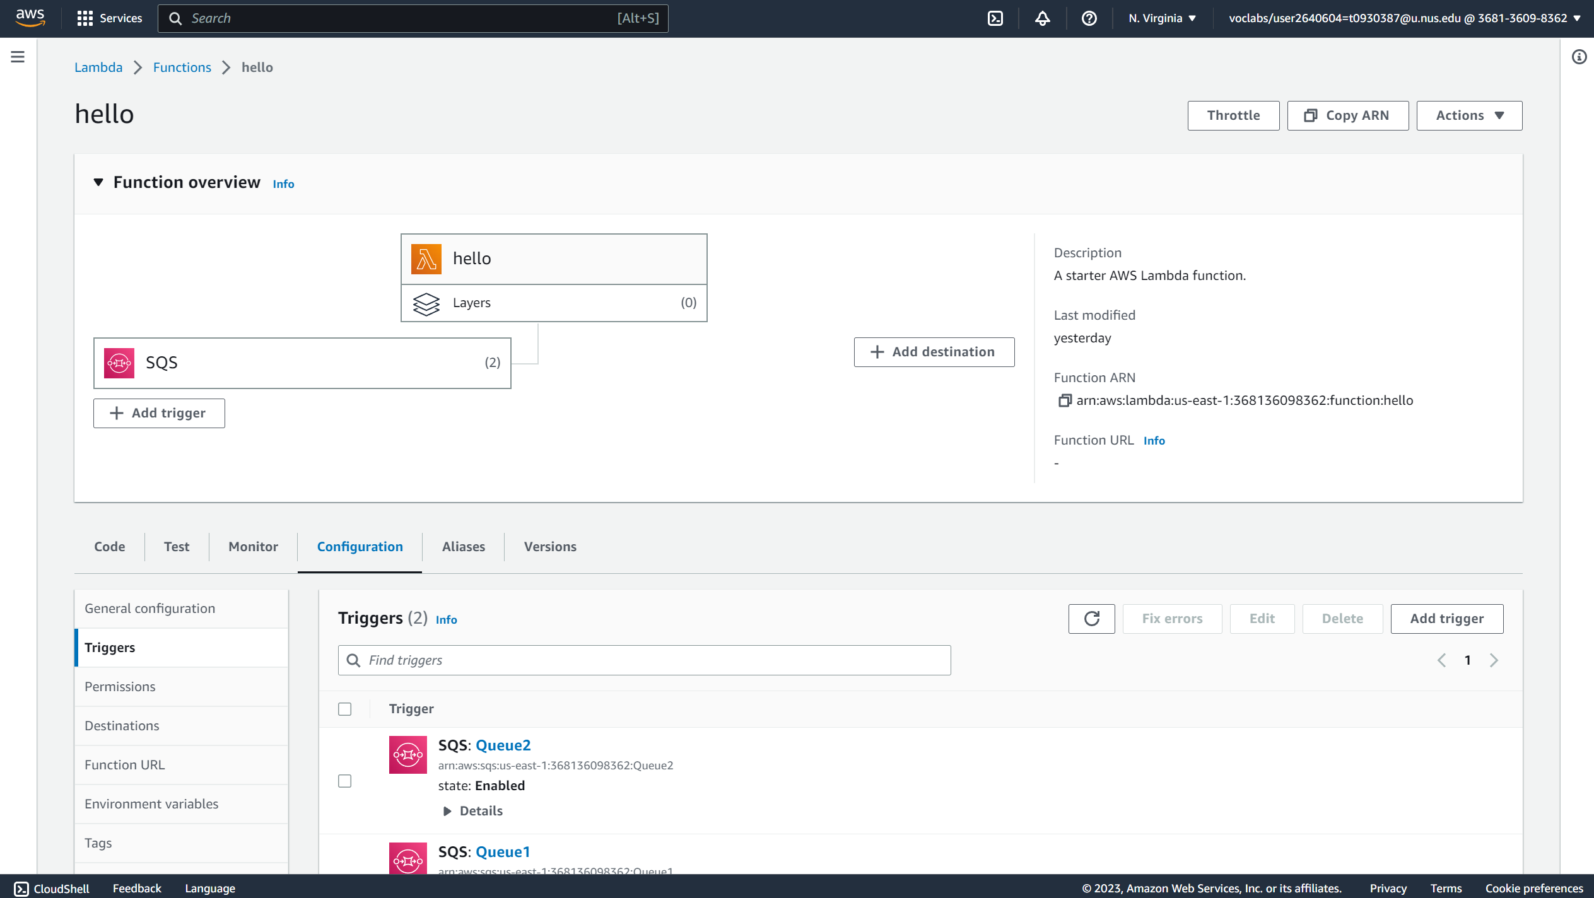Open Cookie preferences in footer

[x=1534, y=888]
